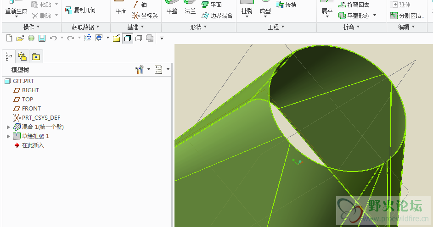Switch to the model tree tab
This screenshot has width=433, height=227.
(9, 56)
